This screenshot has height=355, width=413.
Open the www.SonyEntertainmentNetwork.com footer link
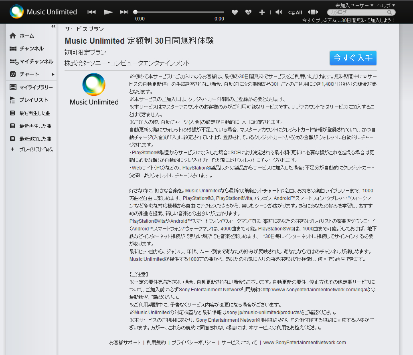pyautogui.click(x=304, y=343)
